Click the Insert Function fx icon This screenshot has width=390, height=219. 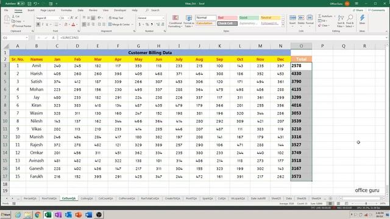coord(53,38)
